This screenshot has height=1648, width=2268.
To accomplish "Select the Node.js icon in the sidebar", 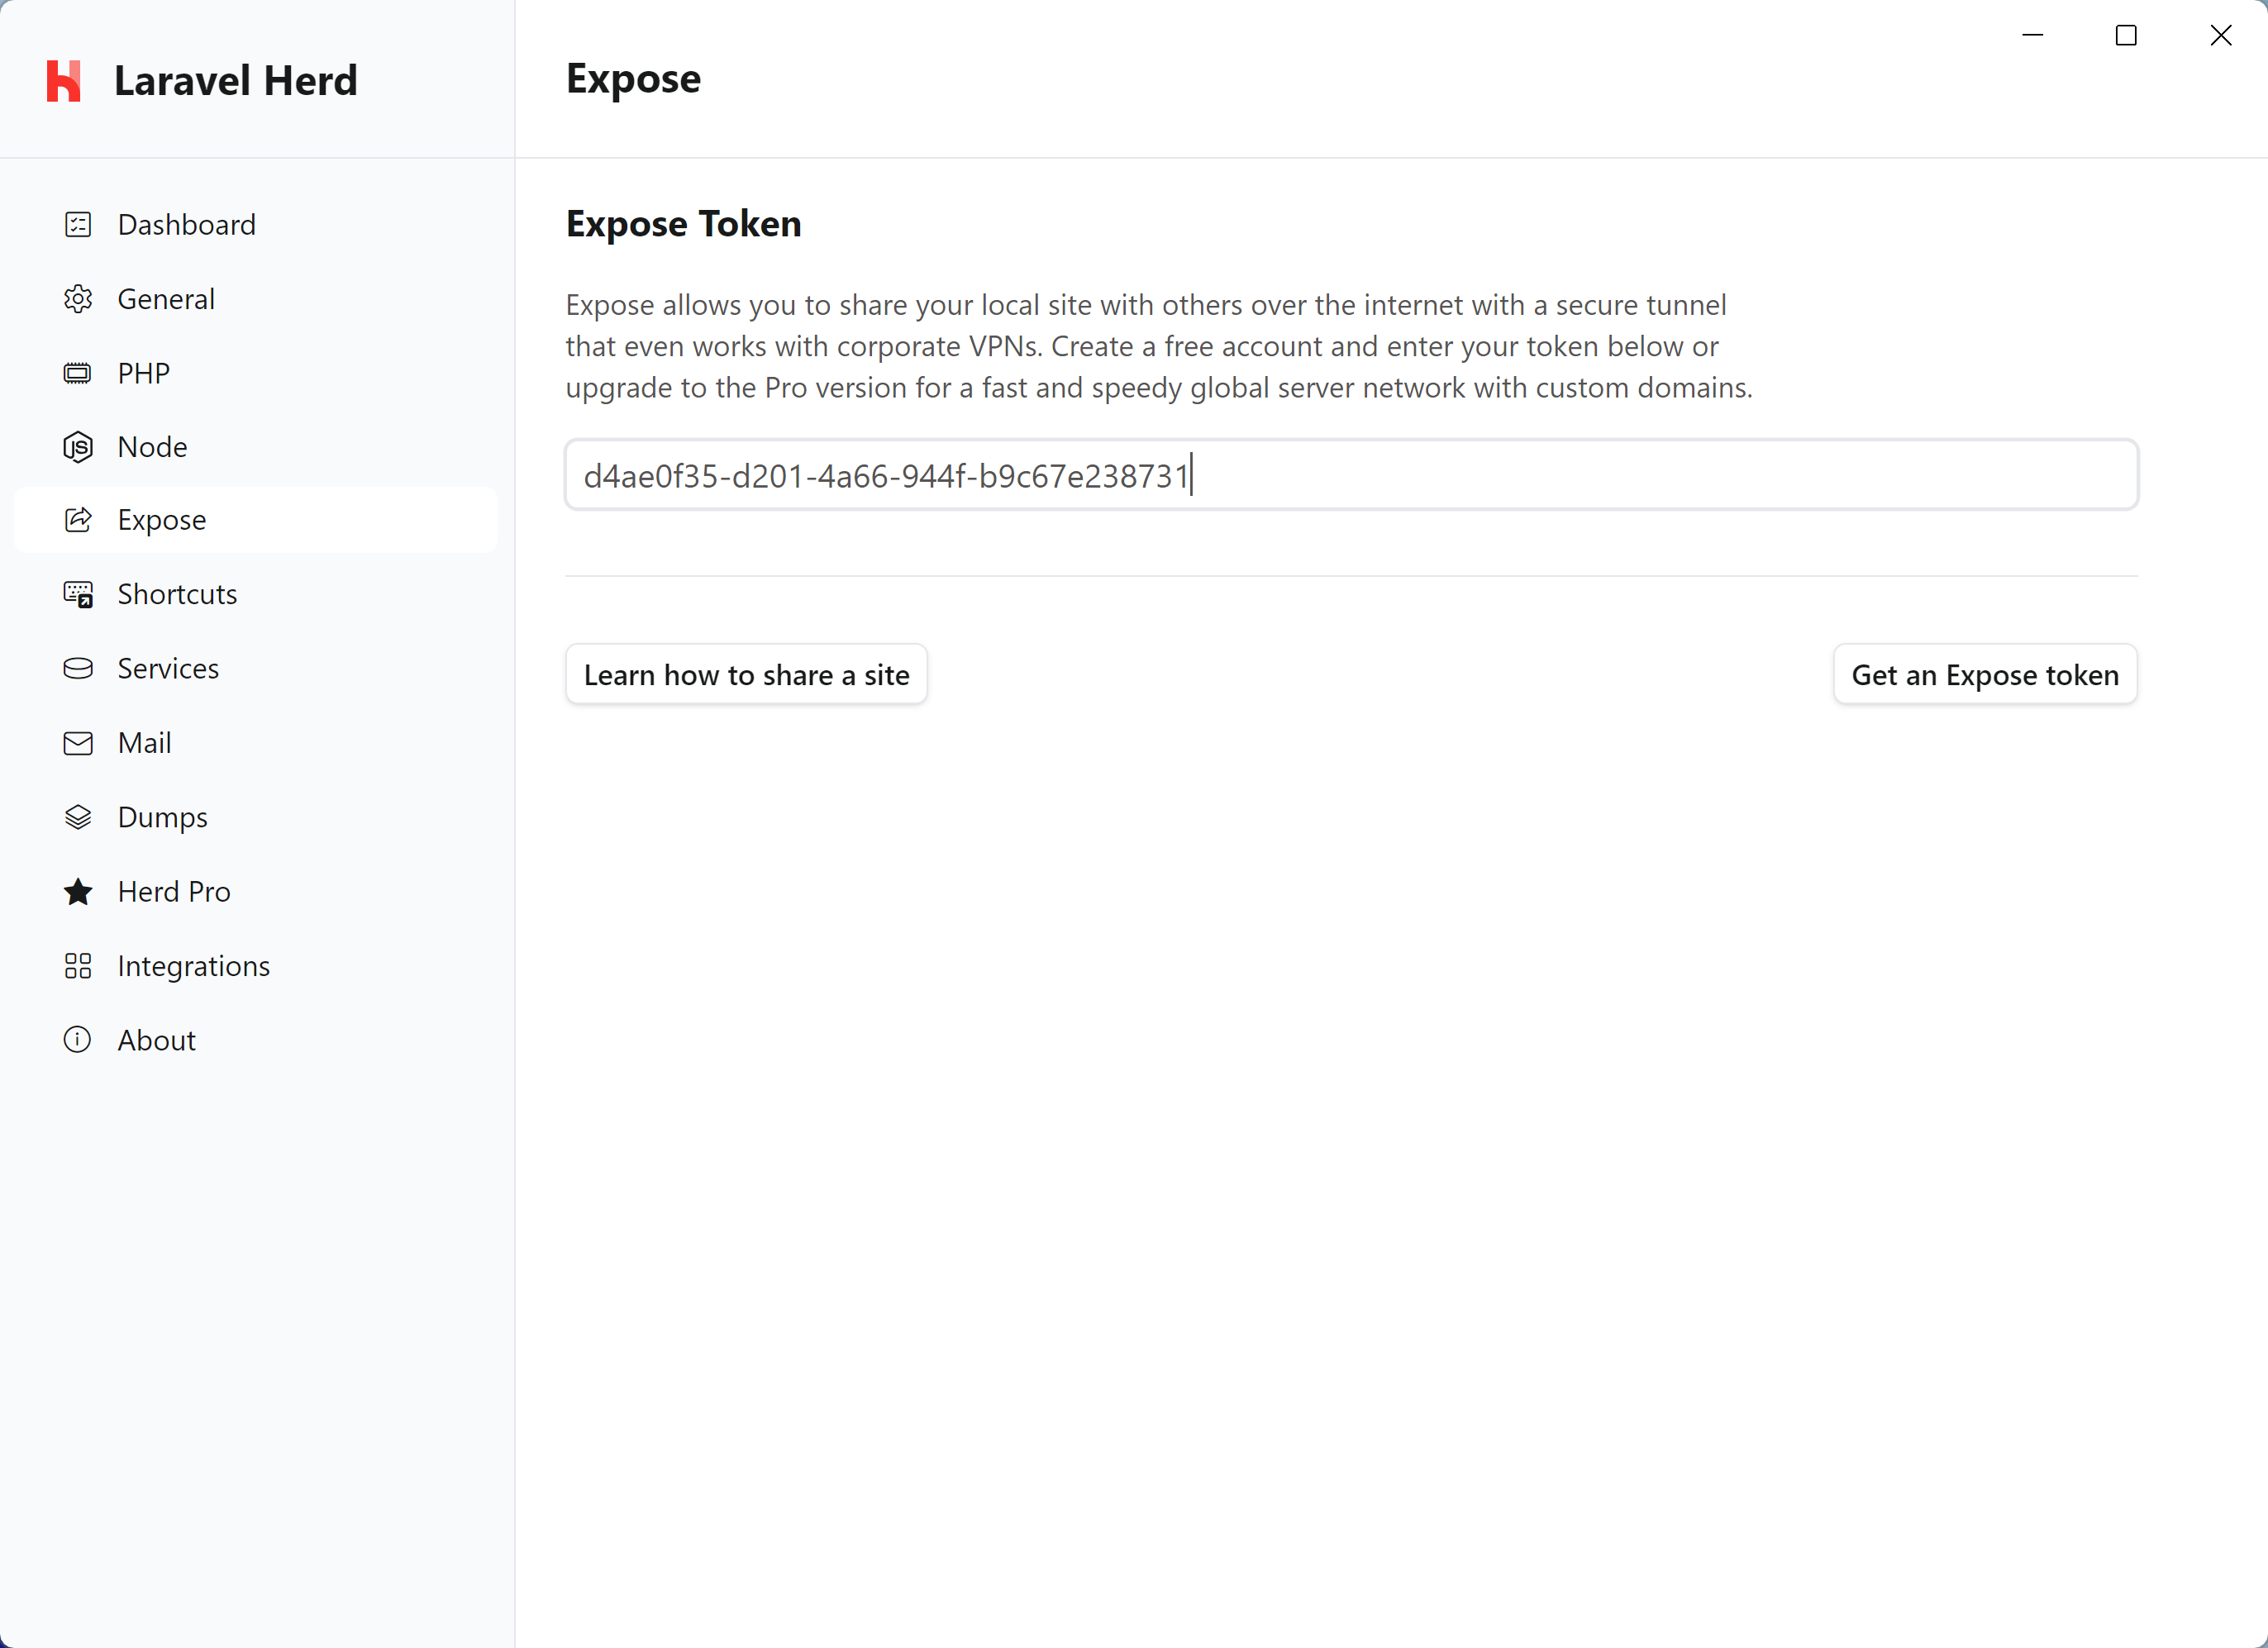I will point(77,446).
